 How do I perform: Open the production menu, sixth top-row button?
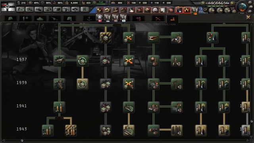click(x=66, y=9)
